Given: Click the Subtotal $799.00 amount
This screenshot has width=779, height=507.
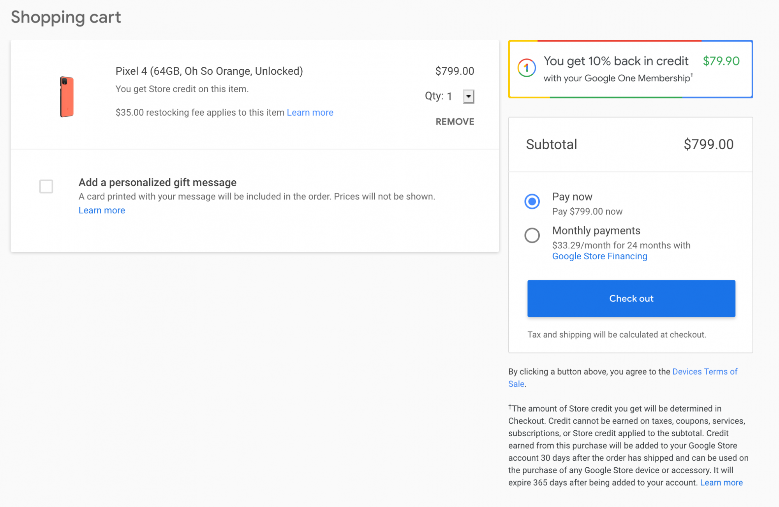Looking at the screenshot, I should pyautogui.click(x=708, y=144).
